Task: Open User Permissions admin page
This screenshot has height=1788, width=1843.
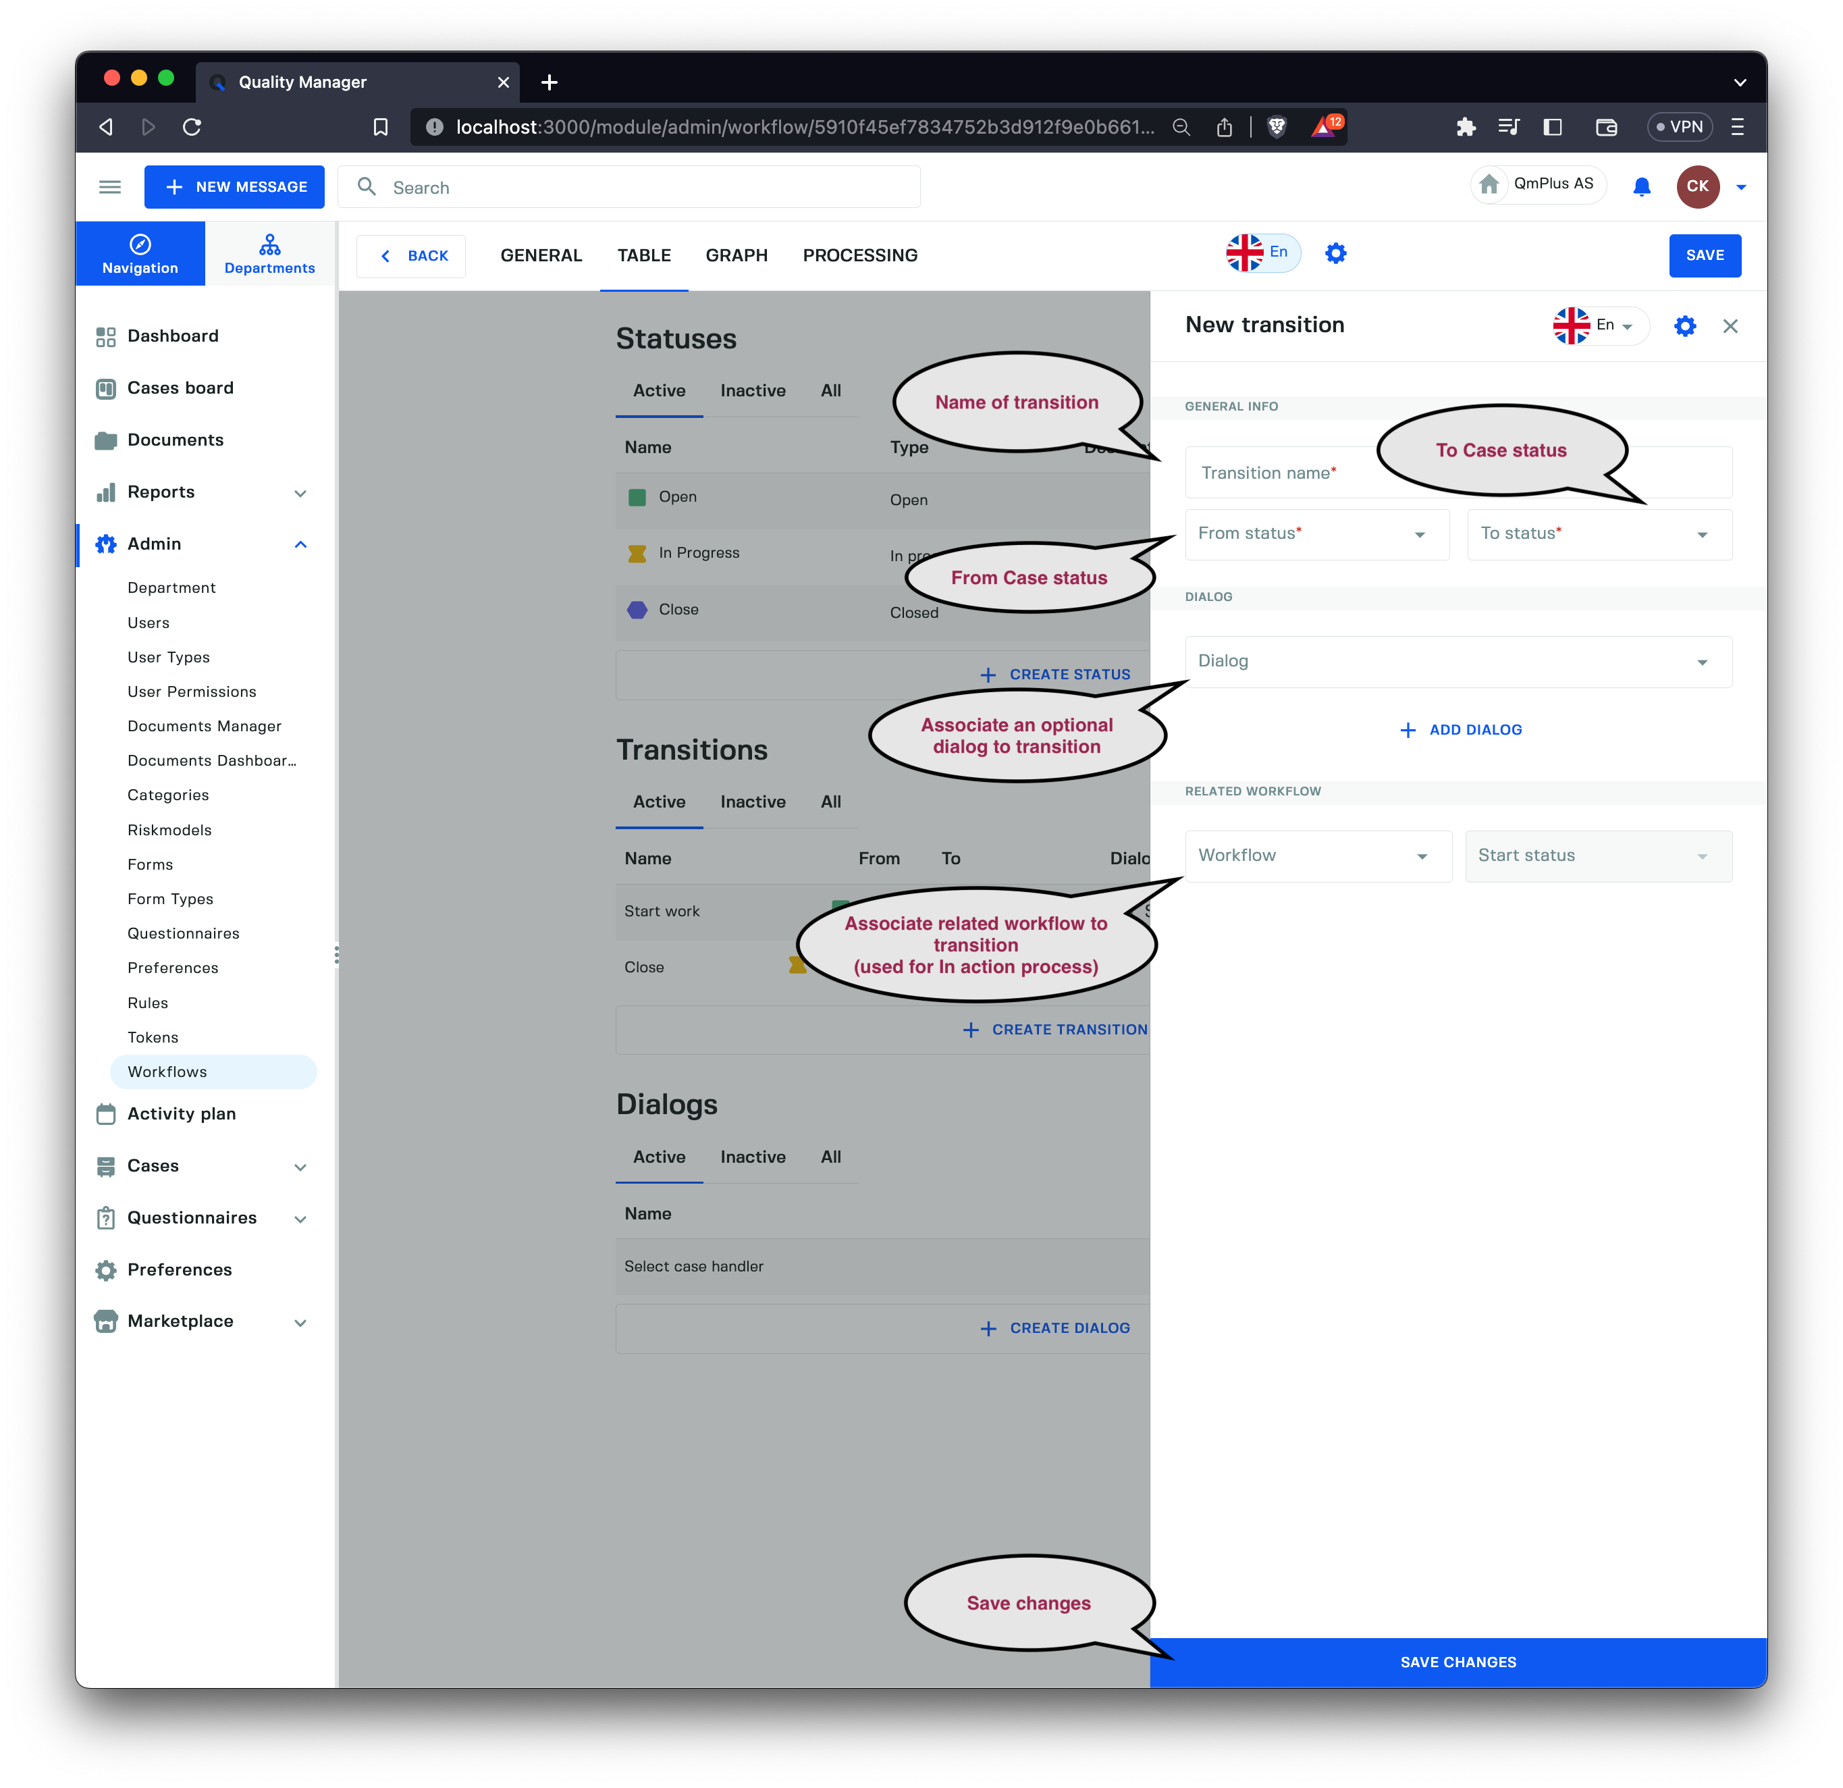Action: coord(192,691)
